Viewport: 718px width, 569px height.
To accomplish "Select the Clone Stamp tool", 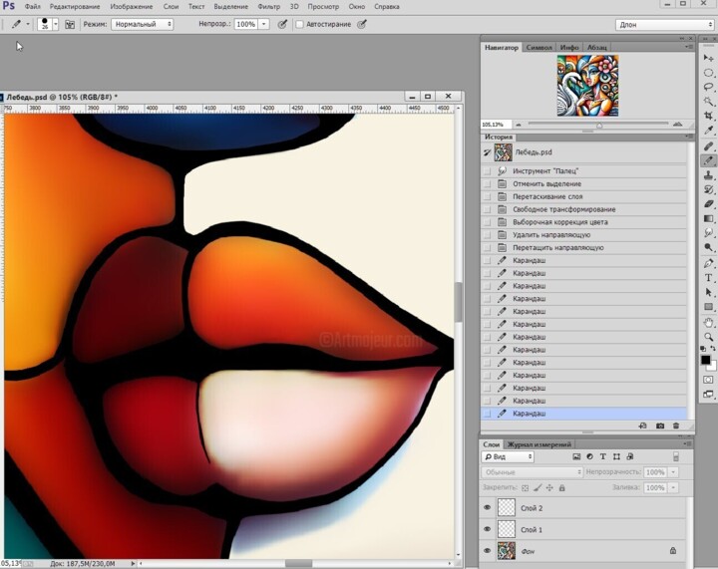I will click(x=708, y=175).
